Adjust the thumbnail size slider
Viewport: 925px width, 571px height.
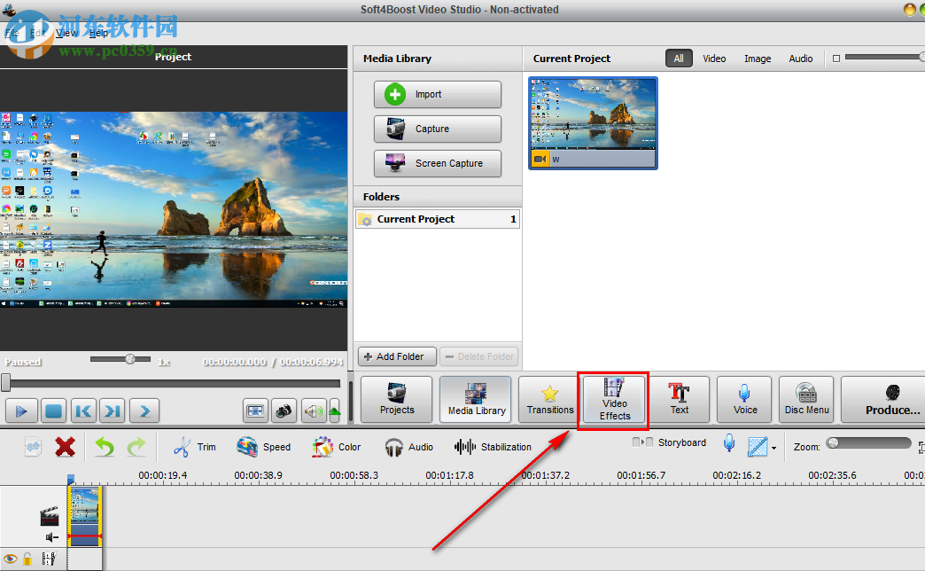tap(884, 58)
